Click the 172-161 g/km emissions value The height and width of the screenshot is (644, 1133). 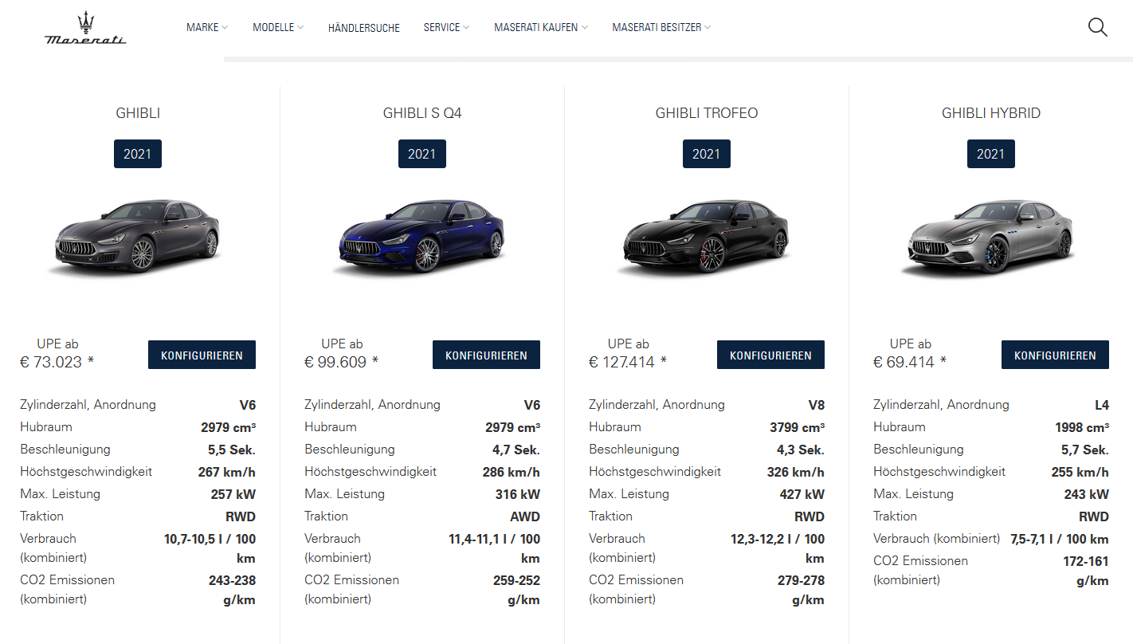pos(1086,571)
